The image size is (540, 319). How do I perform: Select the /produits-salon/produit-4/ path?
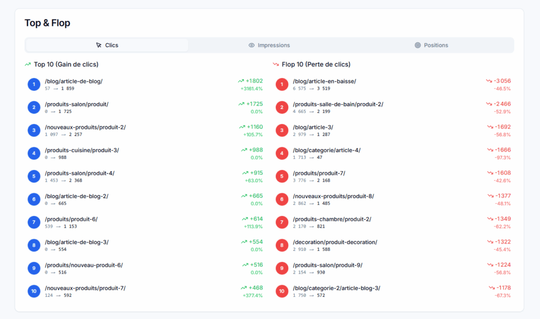click(x=80, y=173)
